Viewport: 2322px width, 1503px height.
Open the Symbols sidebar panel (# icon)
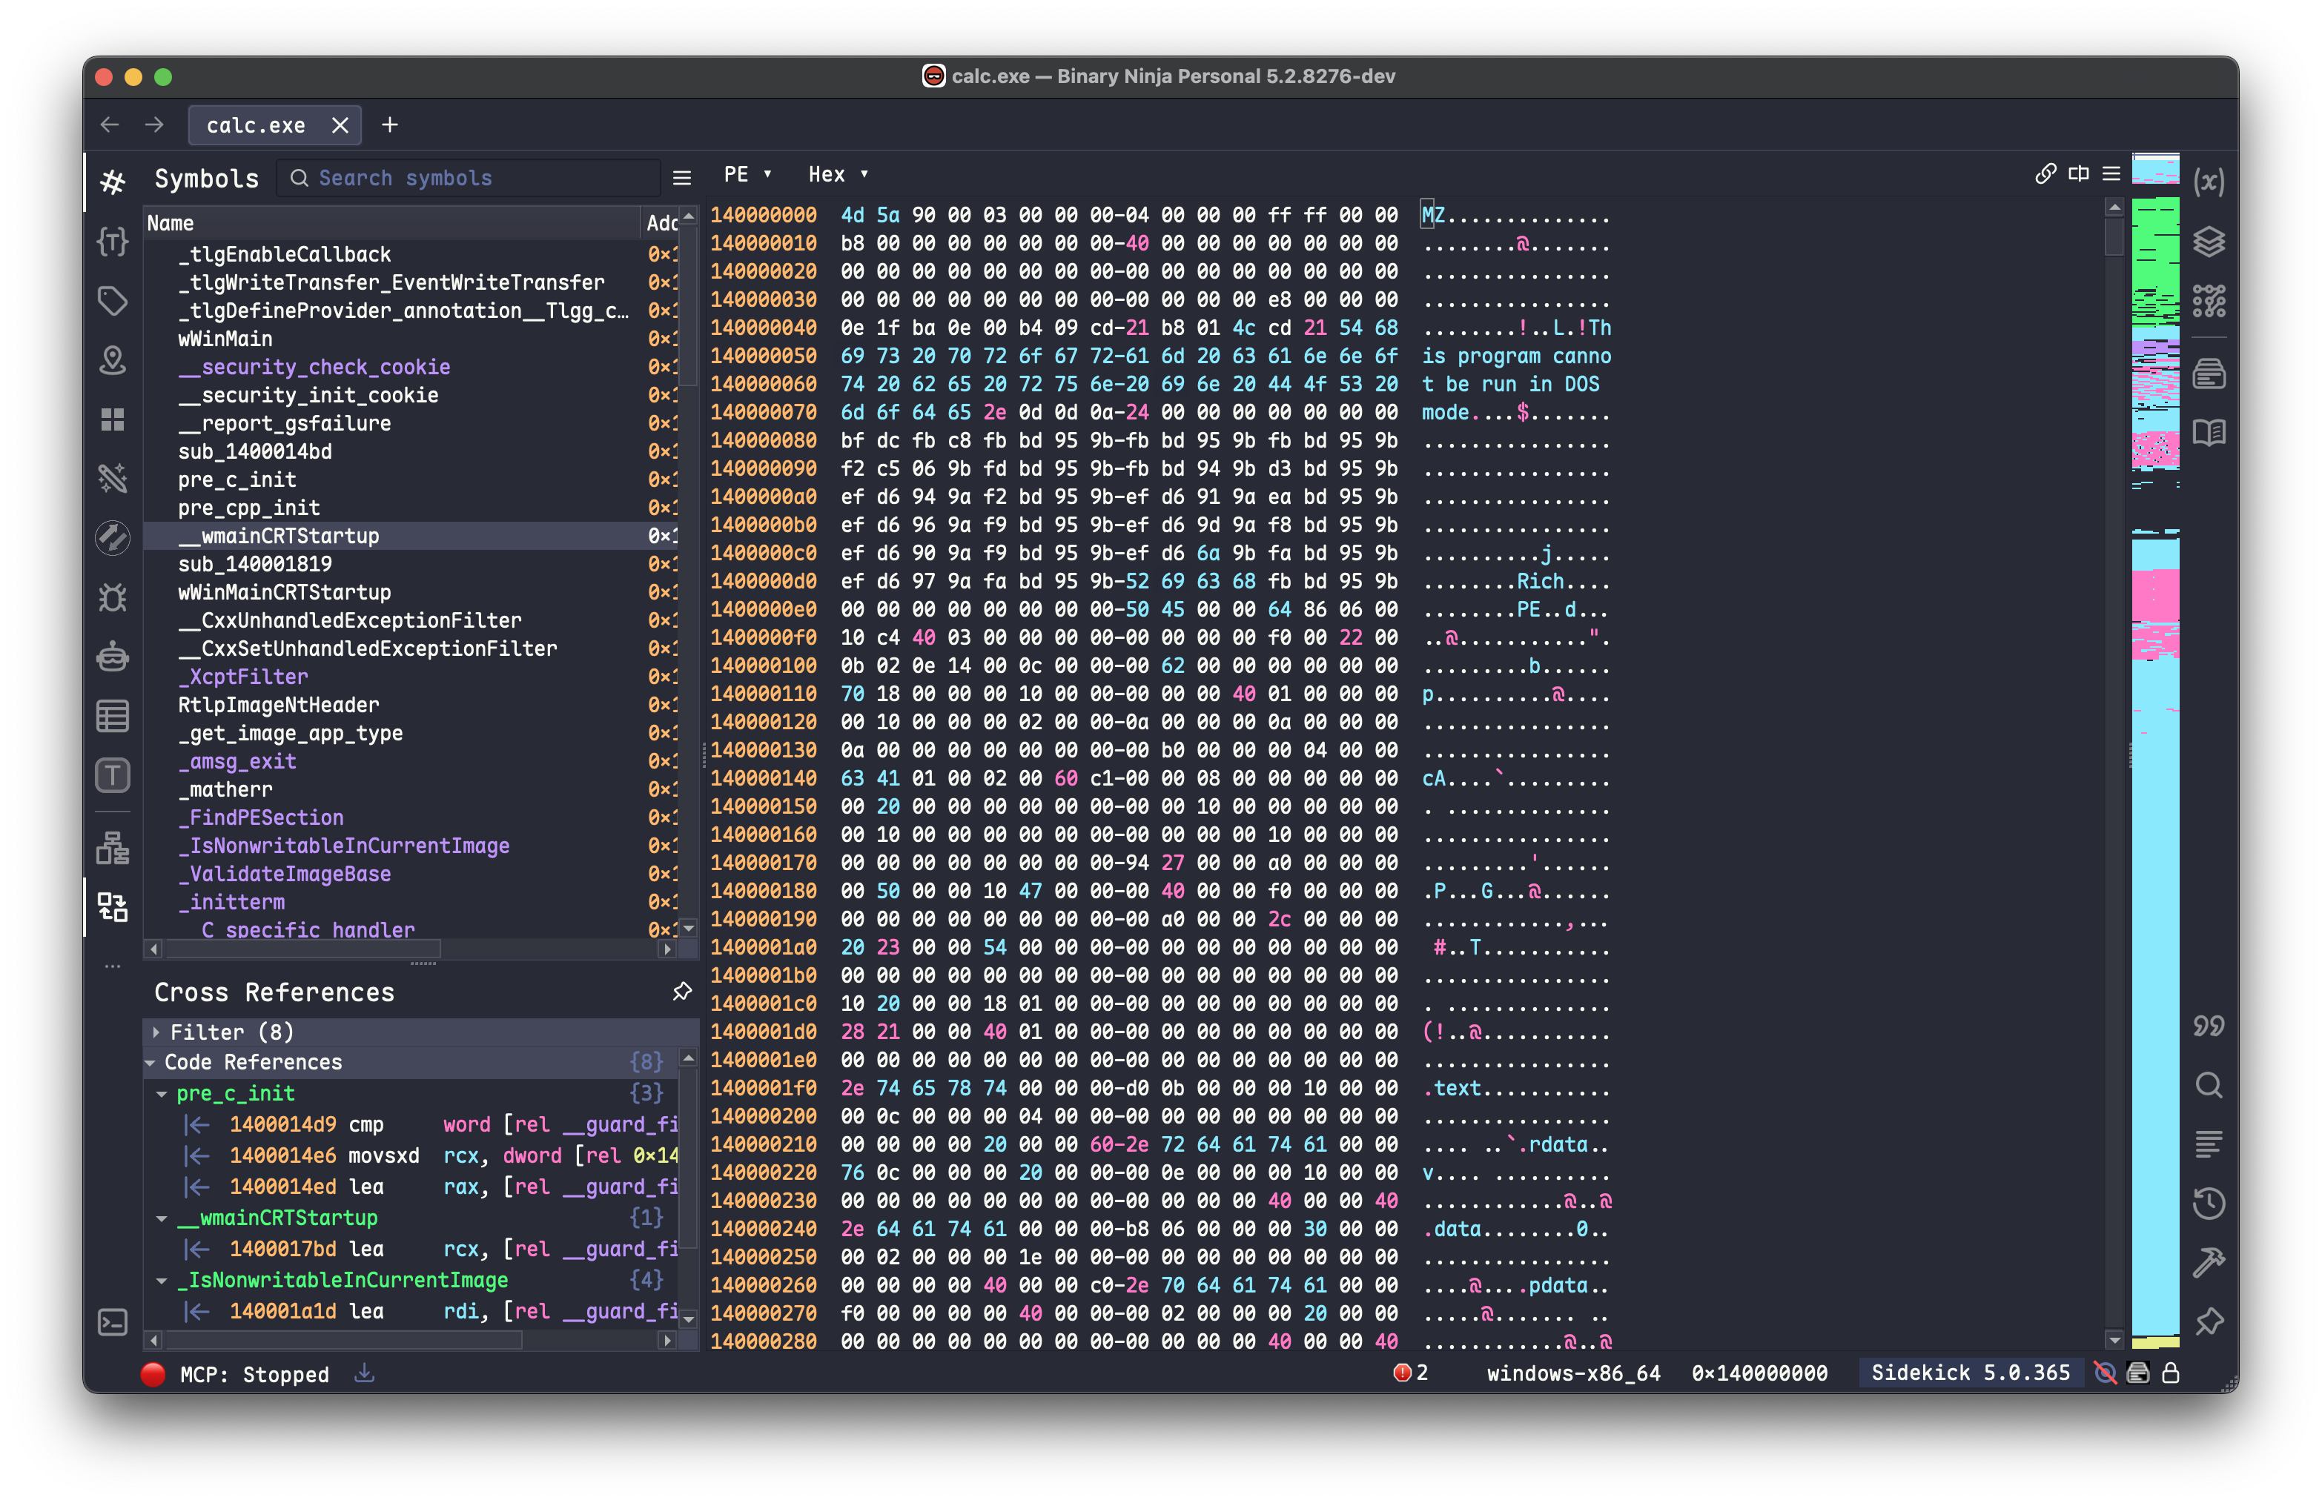[x=112, y=182]
